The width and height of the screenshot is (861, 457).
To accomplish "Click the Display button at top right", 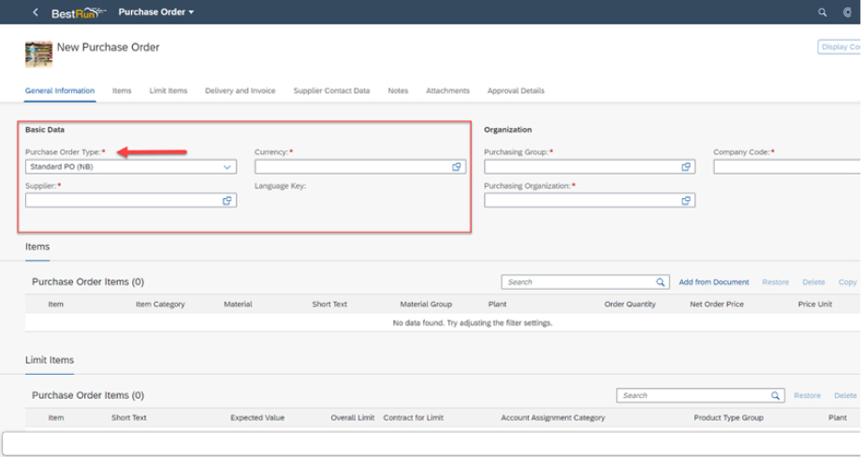I will 839,47.
